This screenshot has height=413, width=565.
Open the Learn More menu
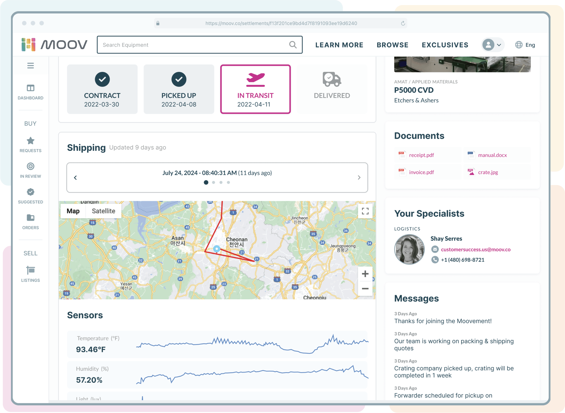[x=339, y=45]
